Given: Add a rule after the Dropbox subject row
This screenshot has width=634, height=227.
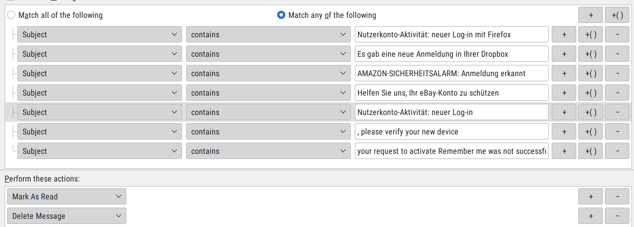Looking at the screenshot, I should click(564, 54).
